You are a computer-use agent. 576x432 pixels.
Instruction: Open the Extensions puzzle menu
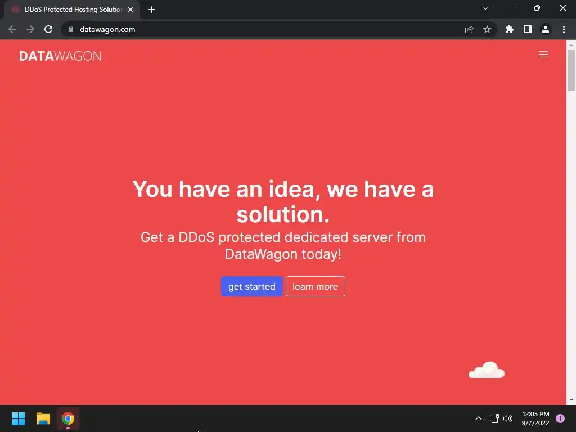[x=510, y=29]
